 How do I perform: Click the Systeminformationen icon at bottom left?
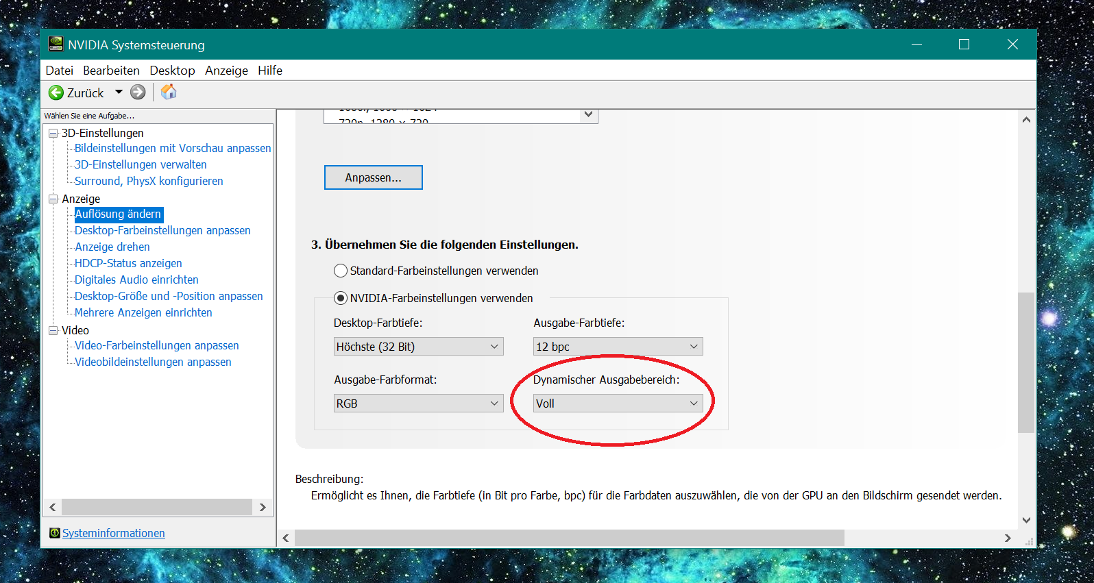pos(55,533)
